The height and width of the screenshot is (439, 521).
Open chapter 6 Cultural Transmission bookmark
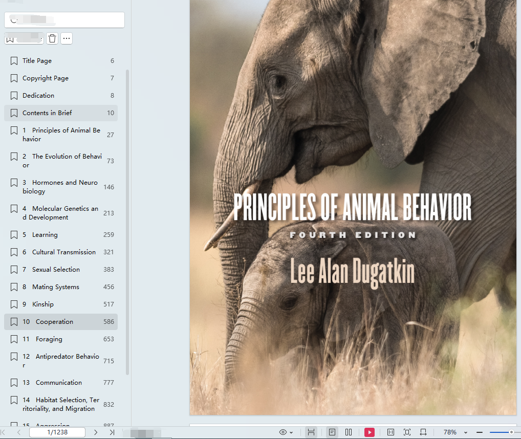coord(61,252)
